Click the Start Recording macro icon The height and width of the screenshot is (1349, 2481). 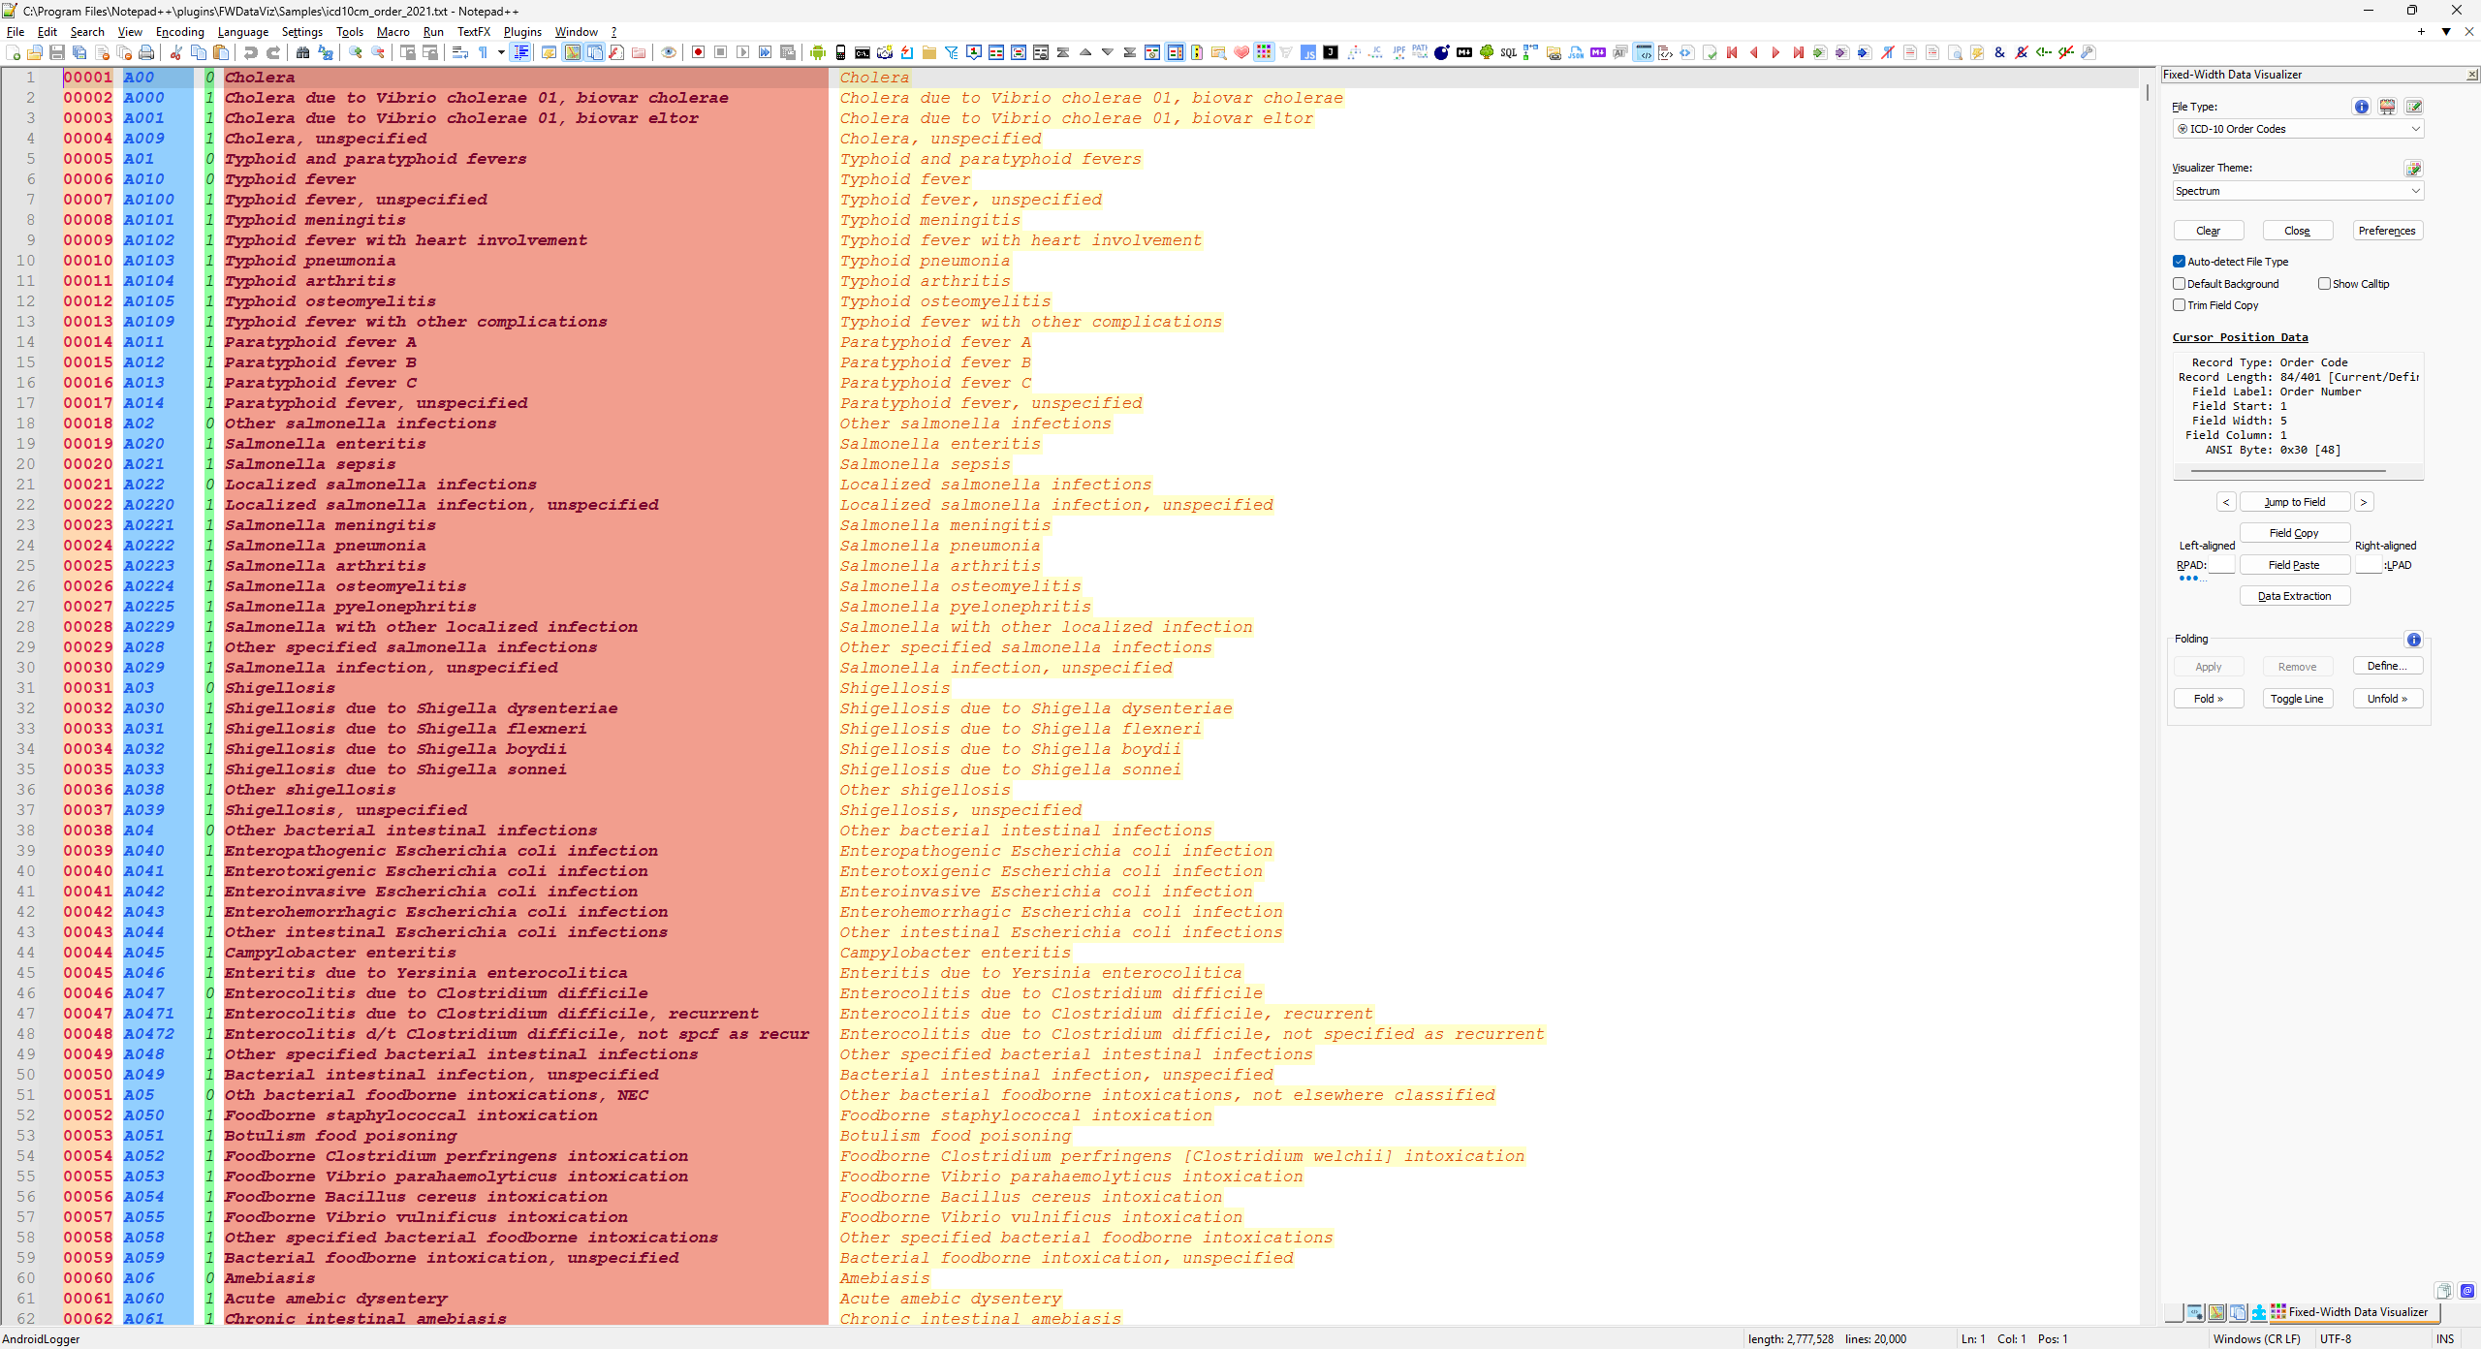pos(698,52)
